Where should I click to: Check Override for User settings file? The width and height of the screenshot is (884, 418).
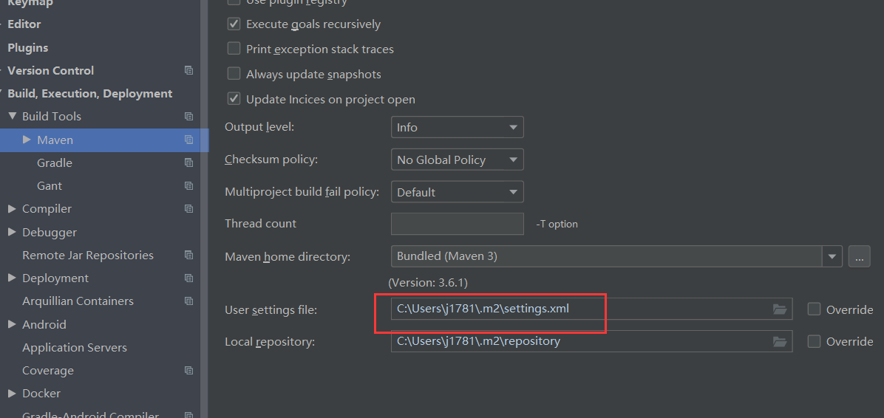[x=814, y=309]
